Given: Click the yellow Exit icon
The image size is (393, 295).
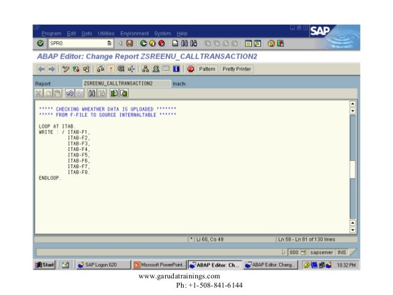Looking at the screenshot, I should point(152,43).
